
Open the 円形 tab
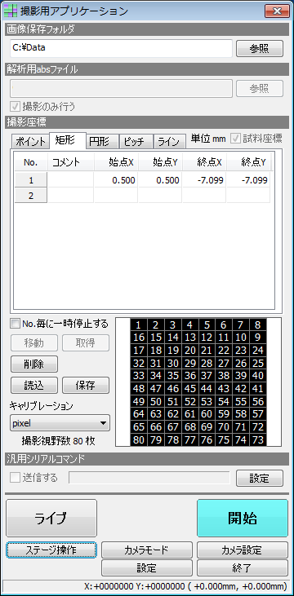point(102,141)
